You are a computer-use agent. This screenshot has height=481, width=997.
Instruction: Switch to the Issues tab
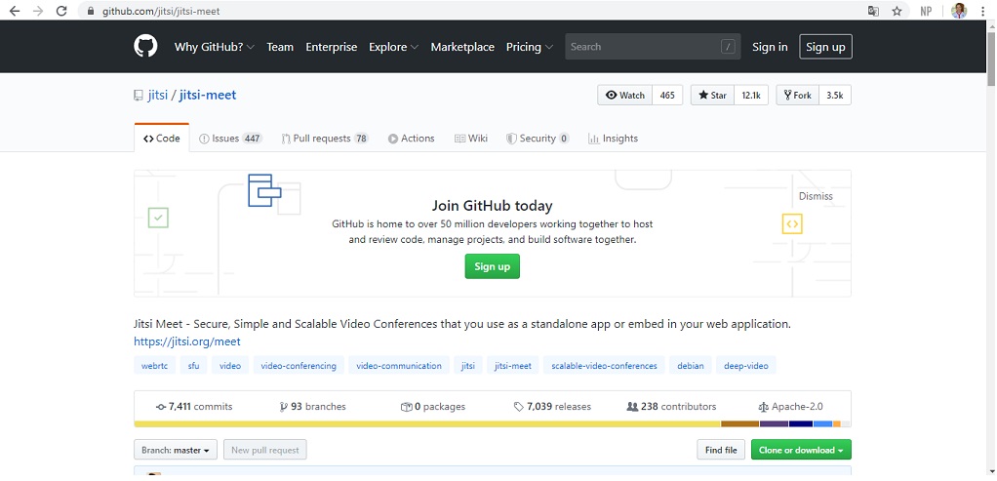tap(229, 139)
